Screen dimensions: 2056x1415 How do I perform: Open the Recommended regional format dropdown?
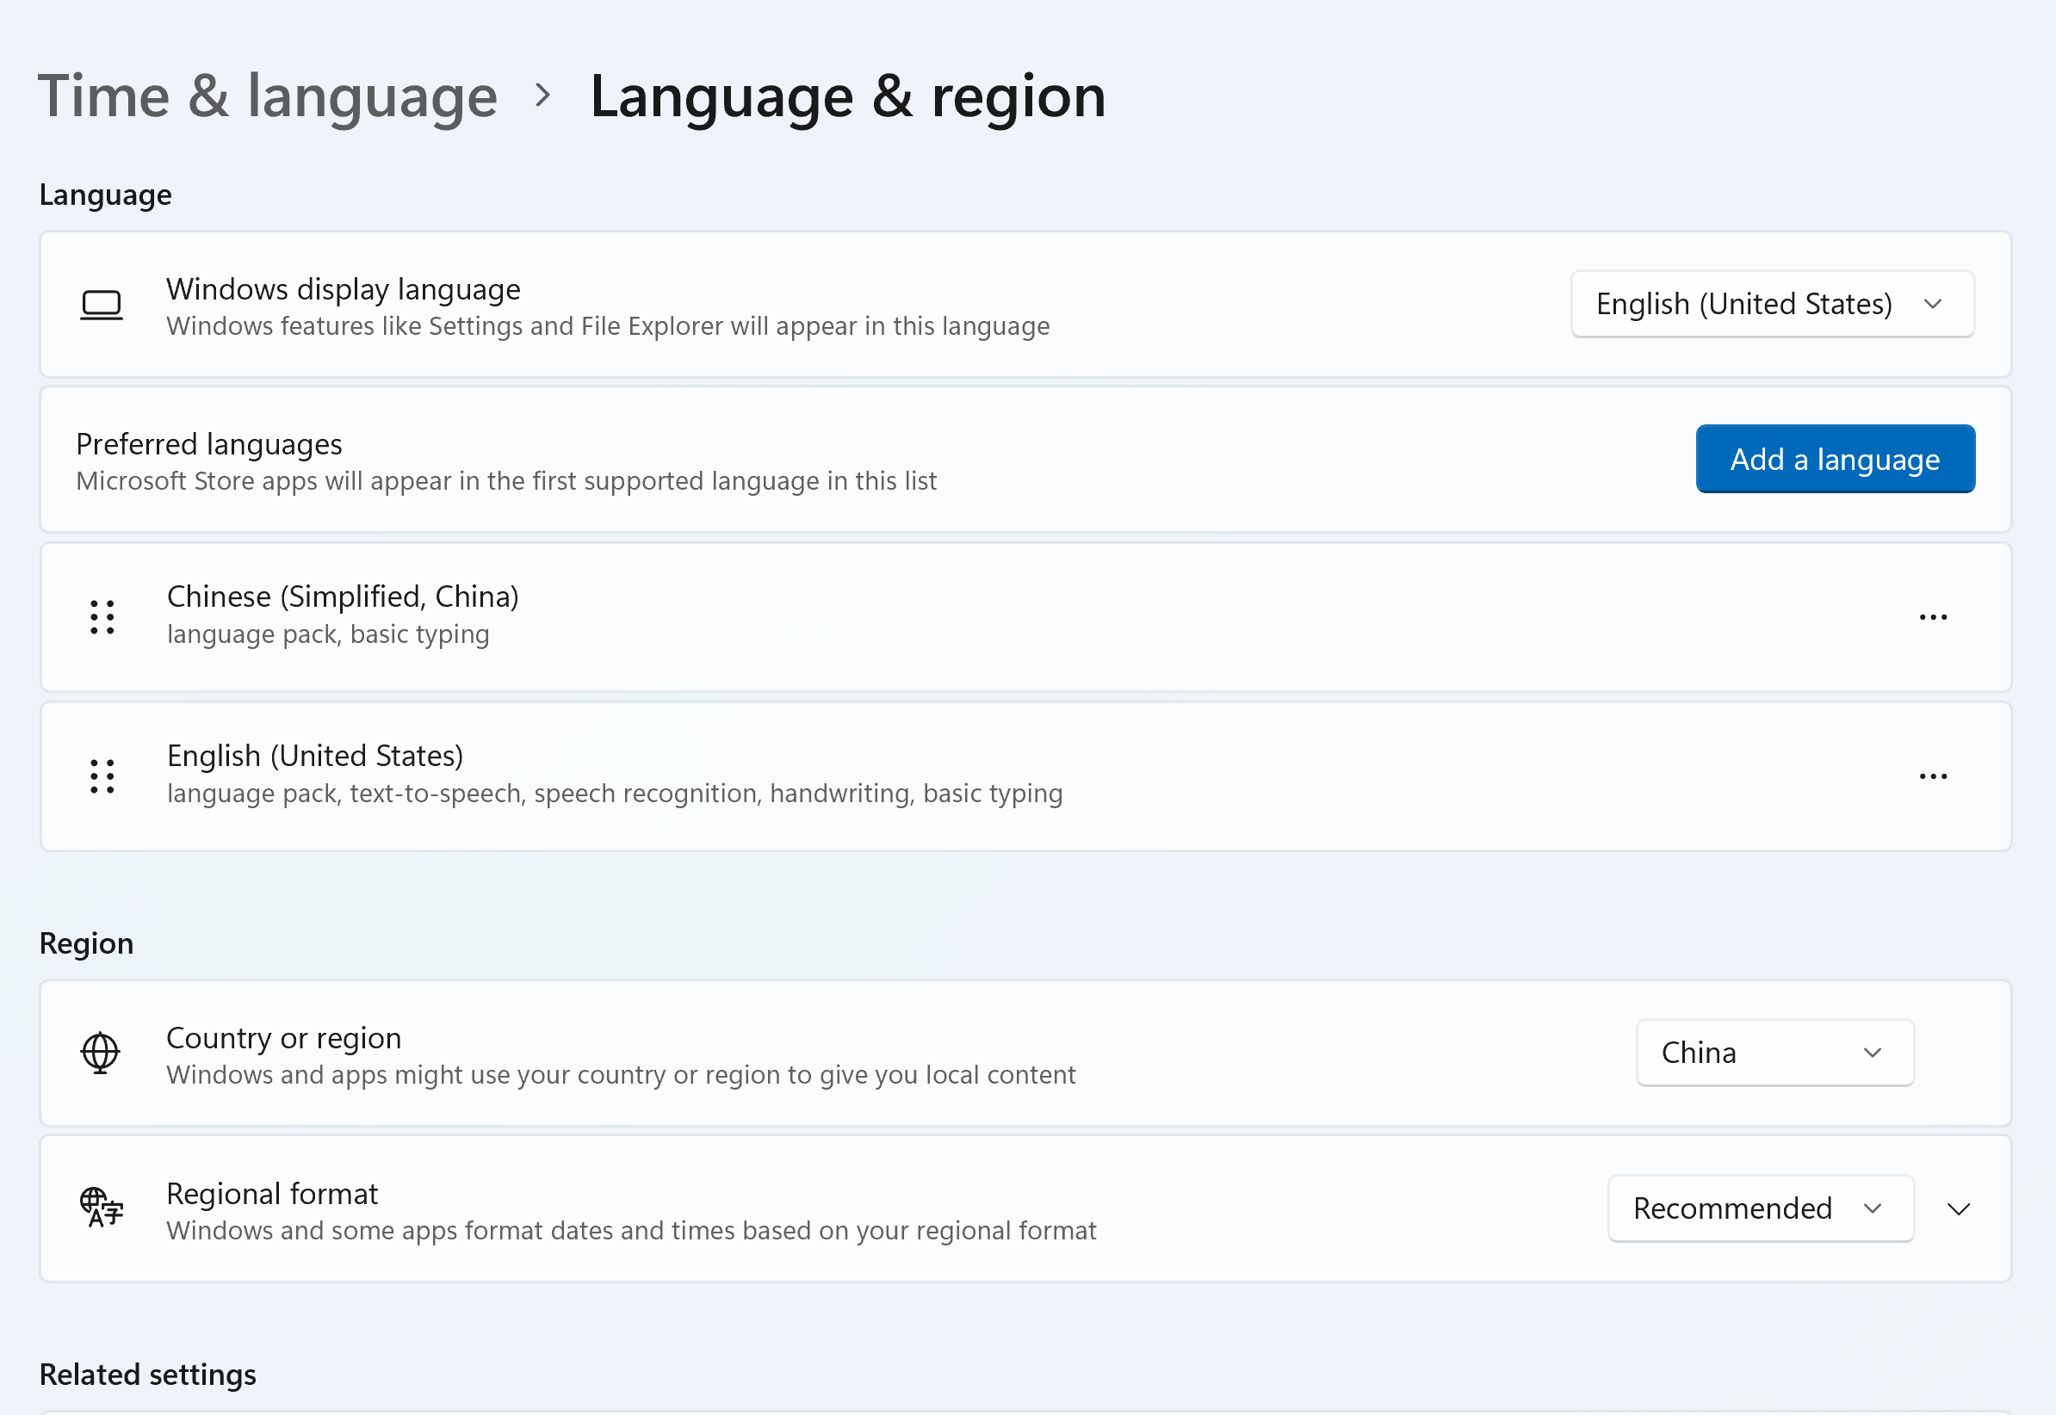[x=1760, y=1208]
